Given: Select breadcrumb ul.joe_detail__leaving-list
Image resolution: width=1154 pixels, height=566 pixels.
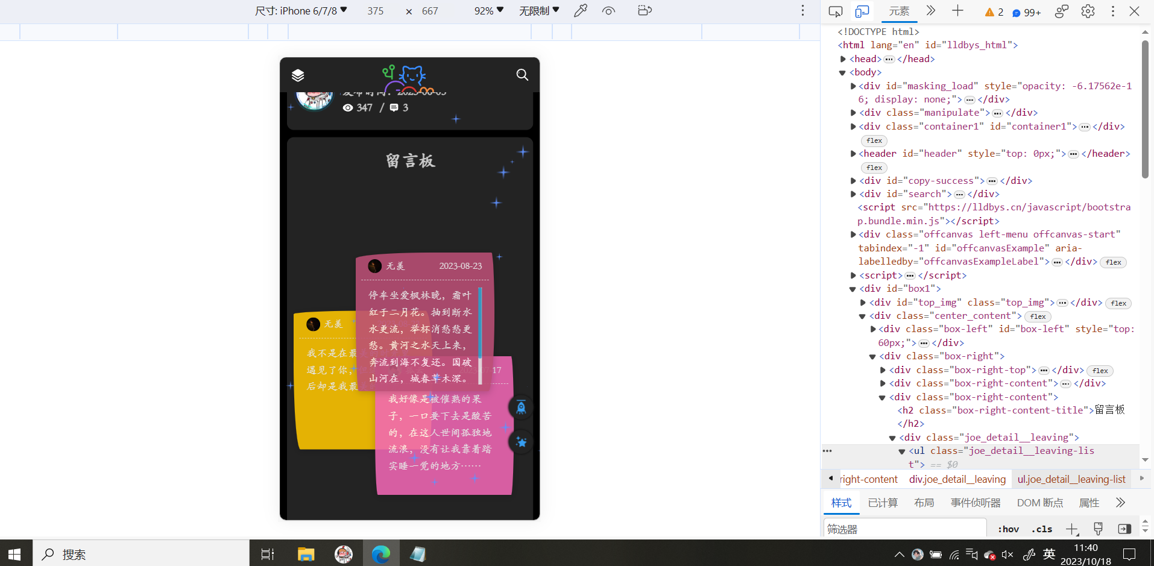Looking at the screenshot, I should [x=1071, y=479].
